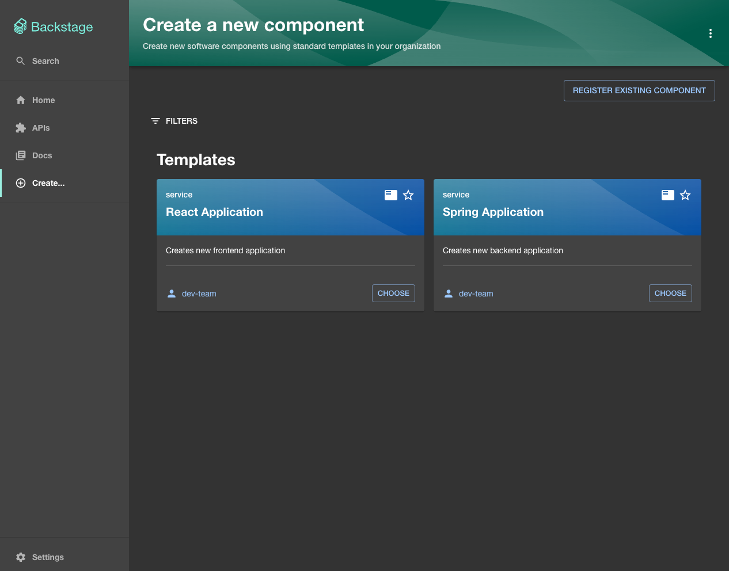
Task: Click 'Creates new backend application' description
Action: [x=503, y=250]
